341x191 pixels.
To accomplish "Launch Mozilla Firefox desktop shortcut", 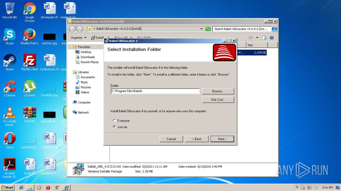I will pos(30,37).
